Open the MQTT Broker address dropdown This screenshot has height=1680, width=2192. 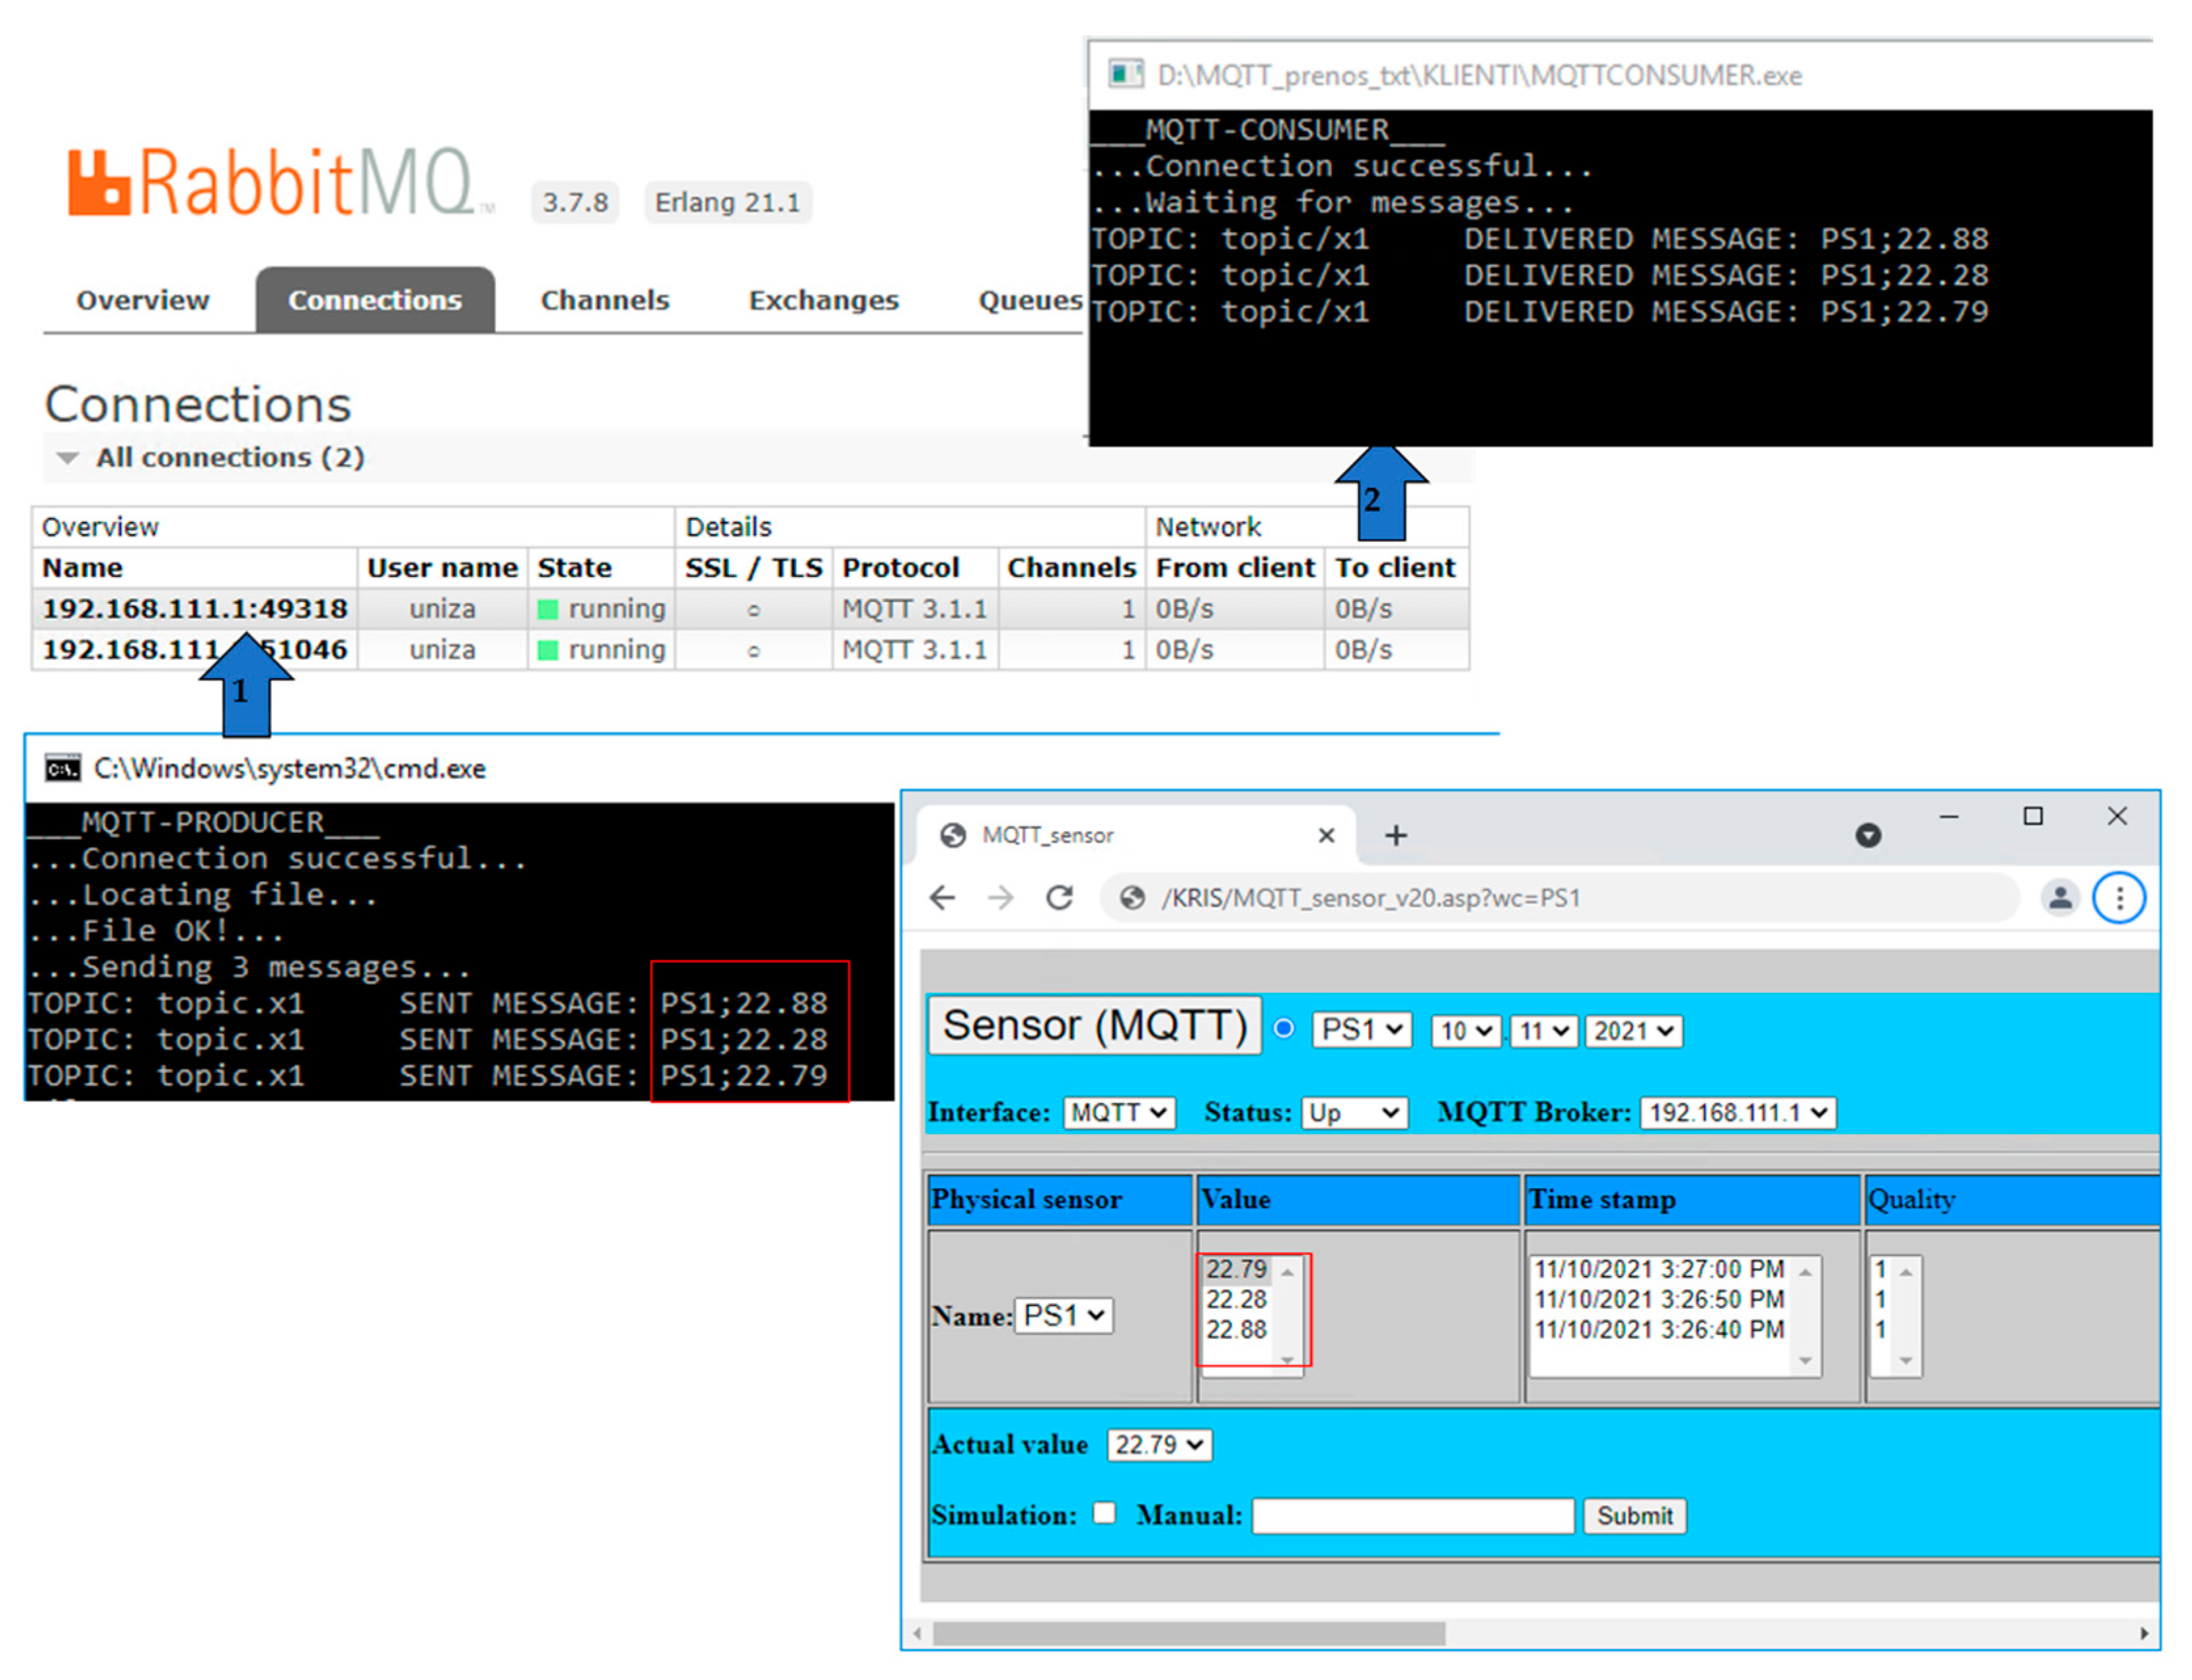pos(1737,1112)
